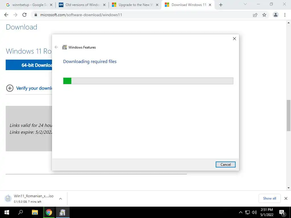Open the Chrome profile avatar
The height and width of the screenshot is (218, 291).
coord(276,15)
